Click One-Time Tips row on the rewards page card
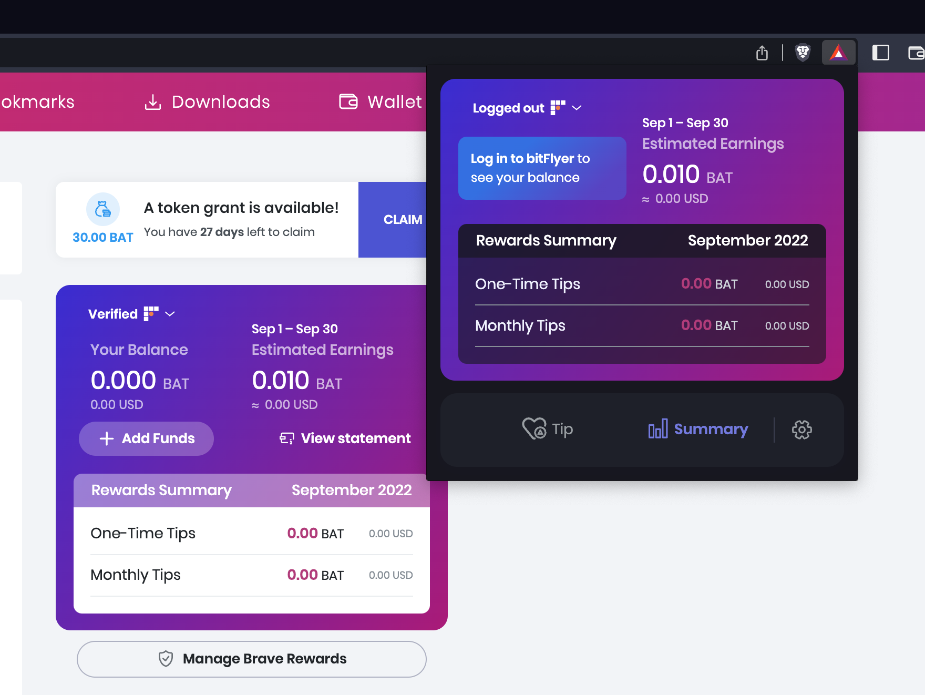 tap(252, 533)
